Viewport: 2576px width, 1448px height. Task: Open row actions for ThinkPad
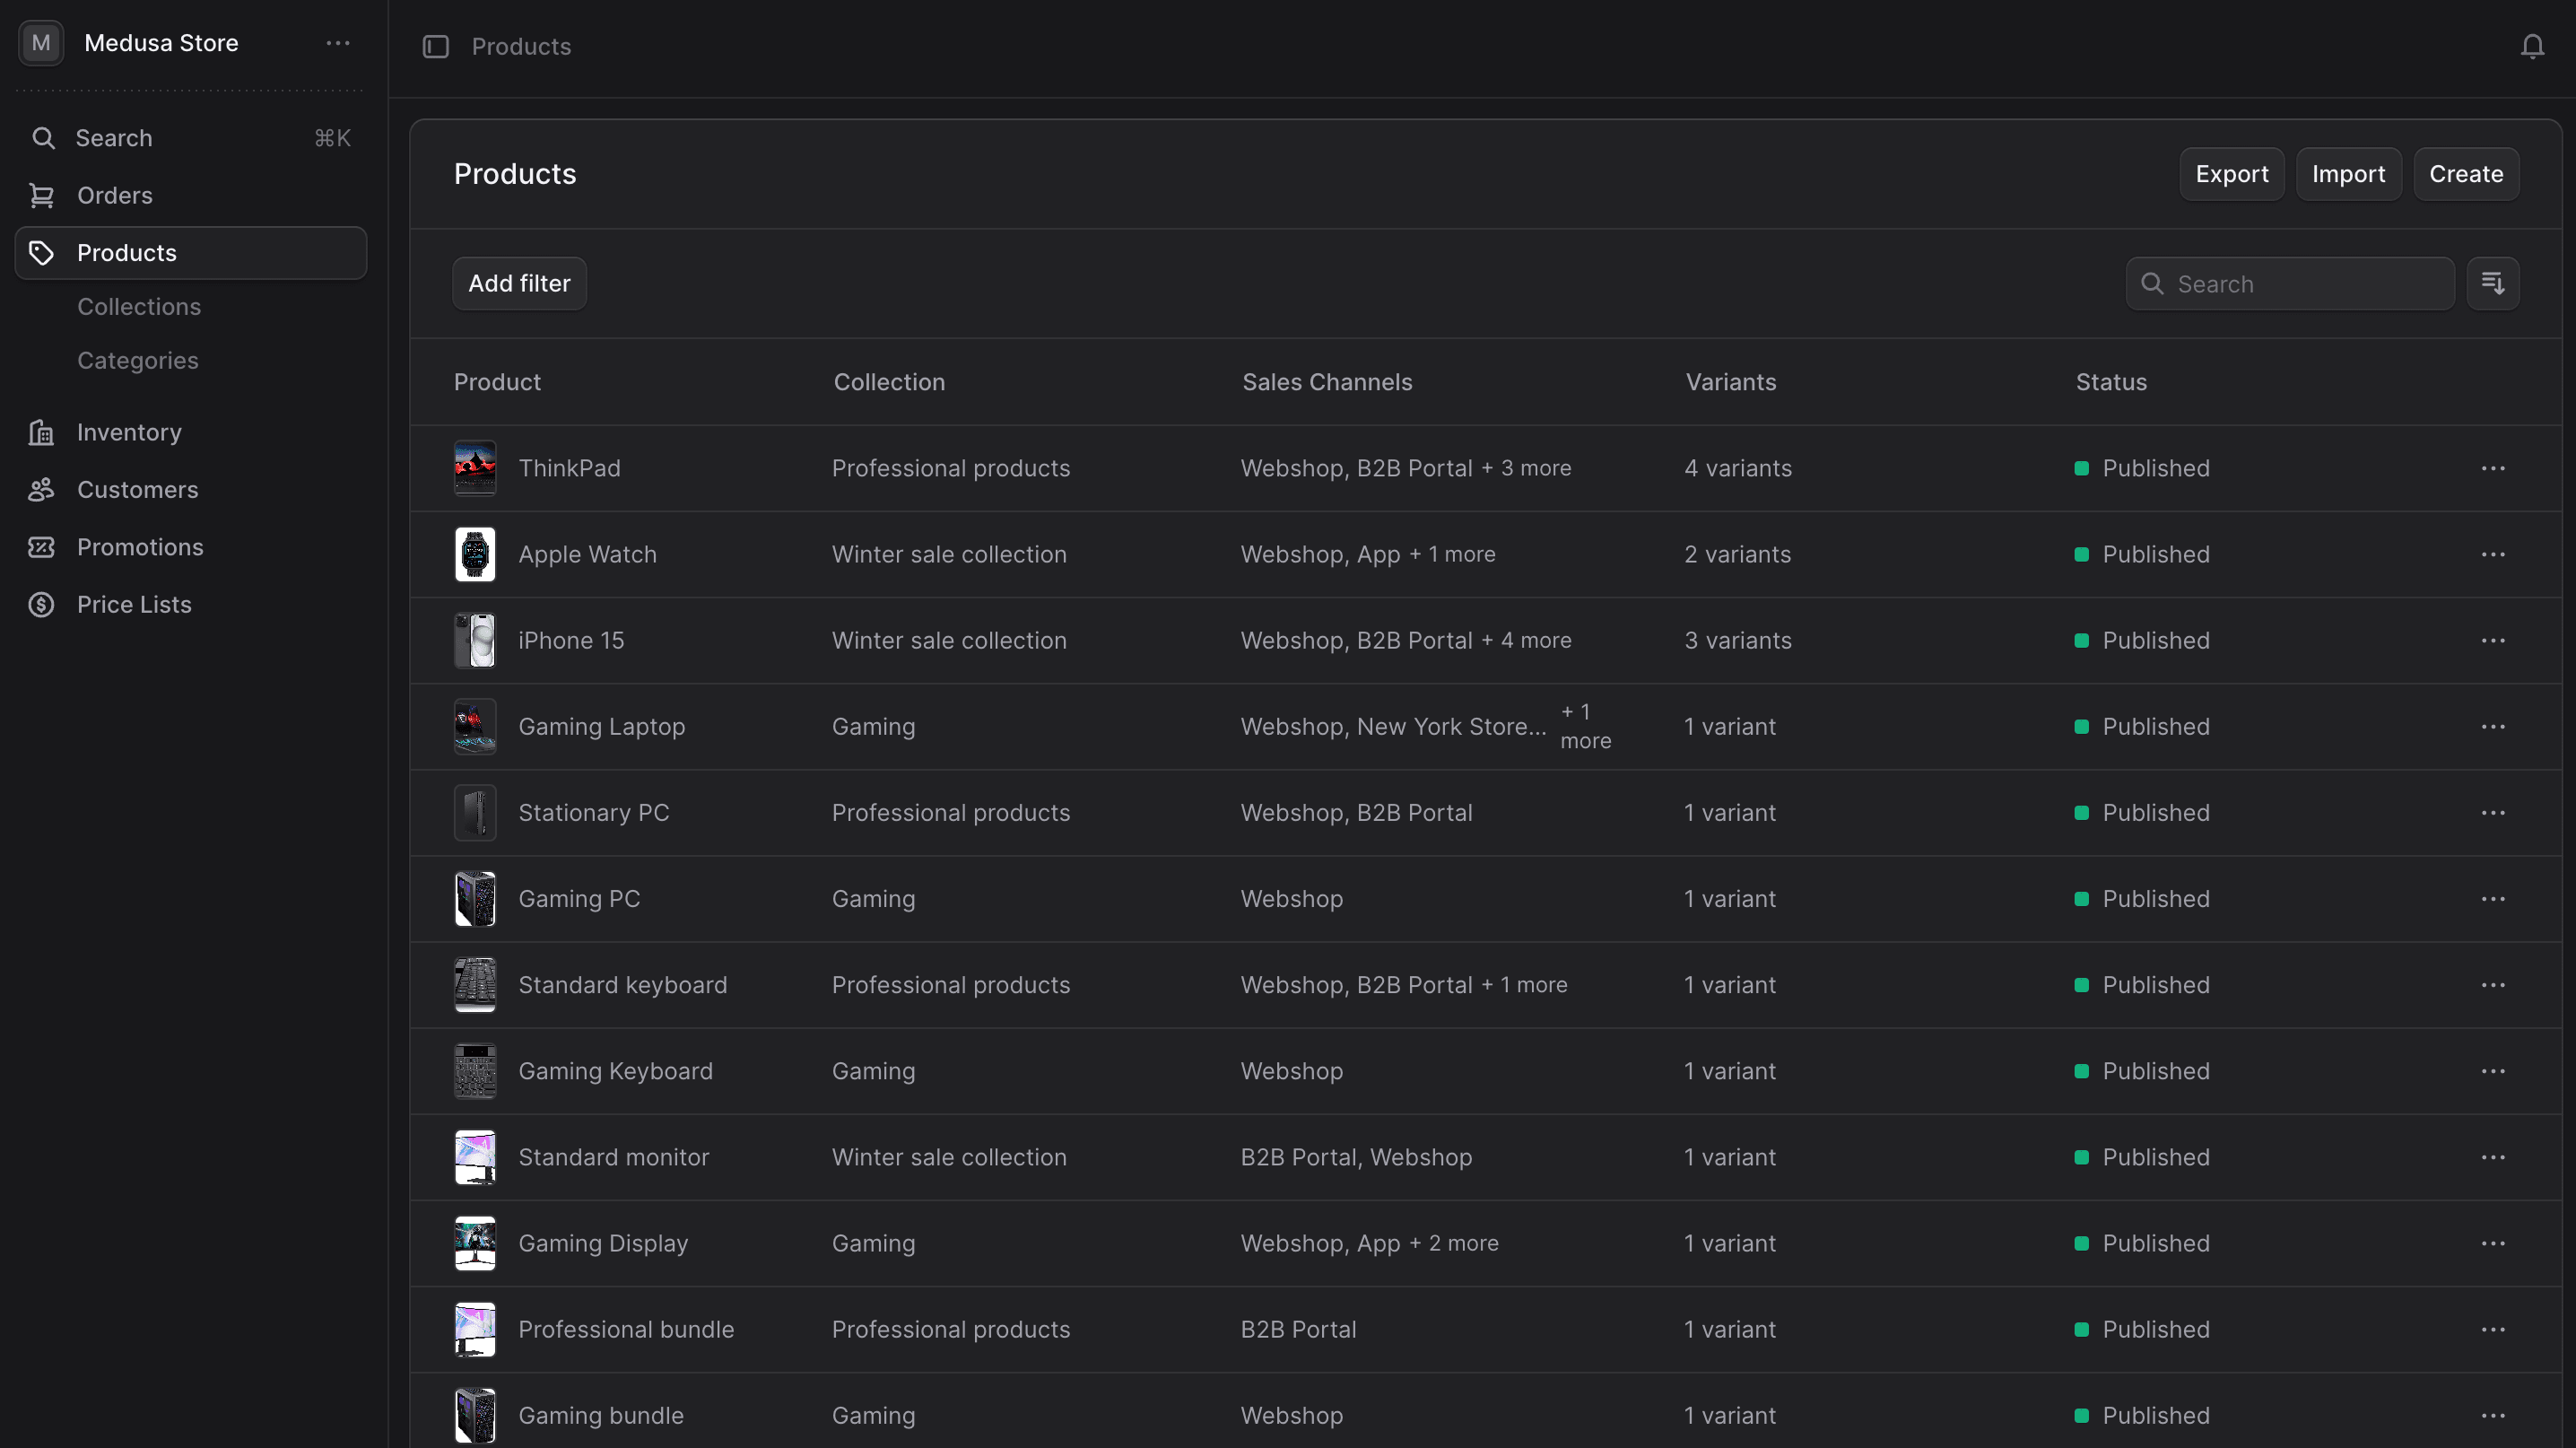pyautogui.click(x=2493, y=468)
